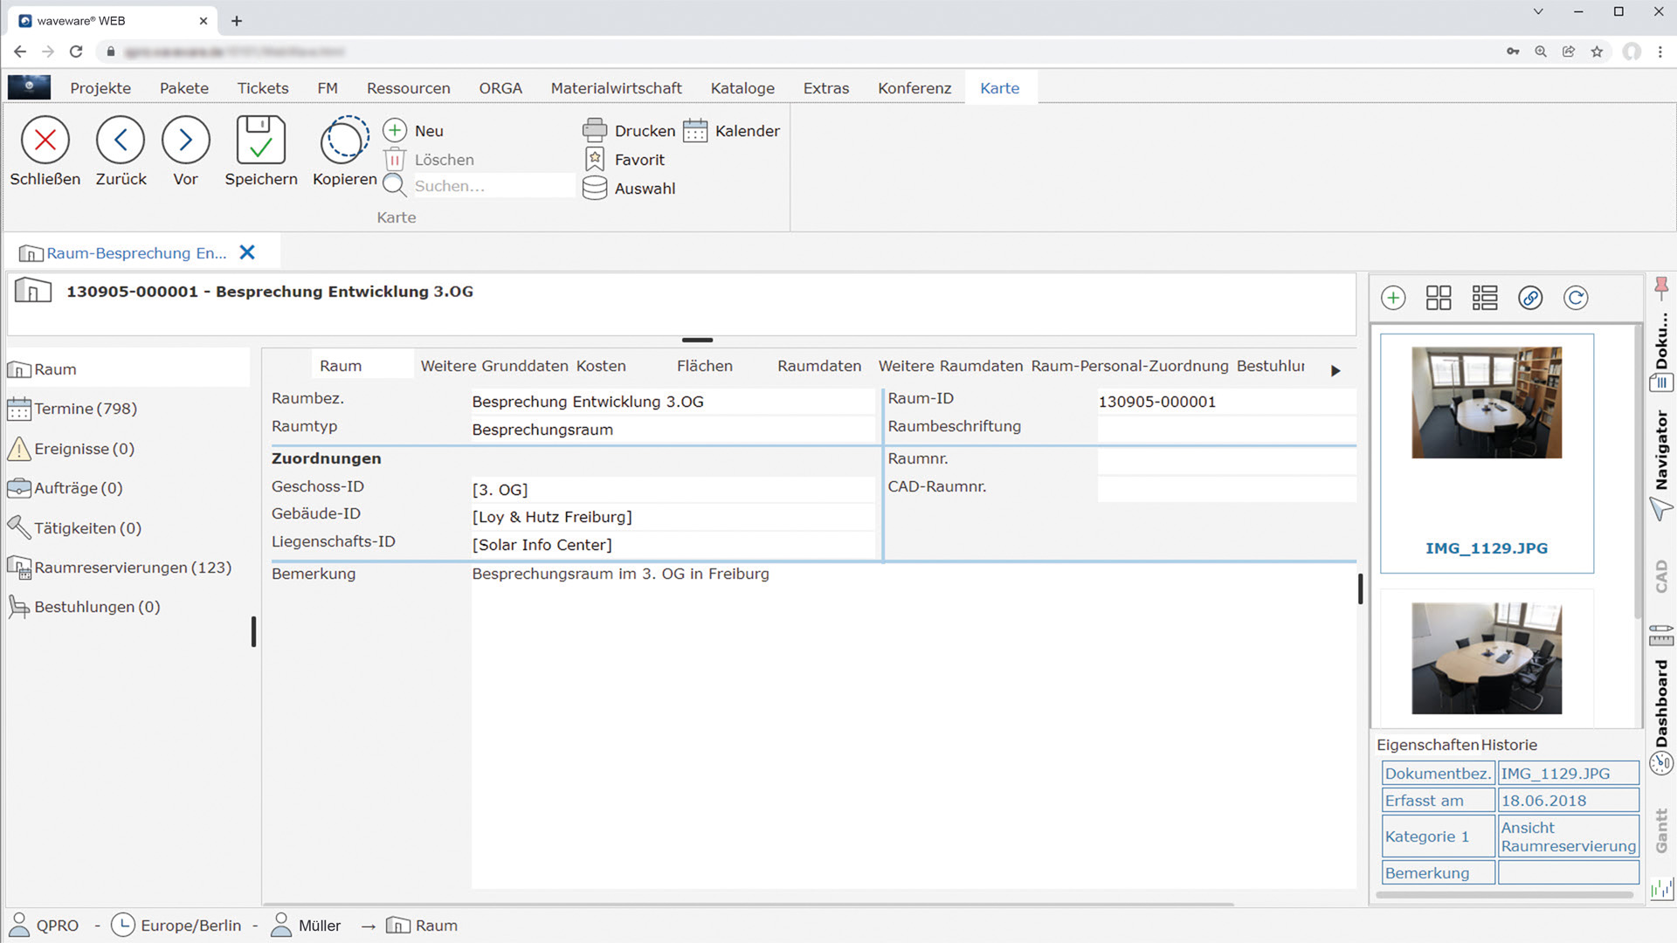Click the Speichern save icon

(x=260, y=140)
